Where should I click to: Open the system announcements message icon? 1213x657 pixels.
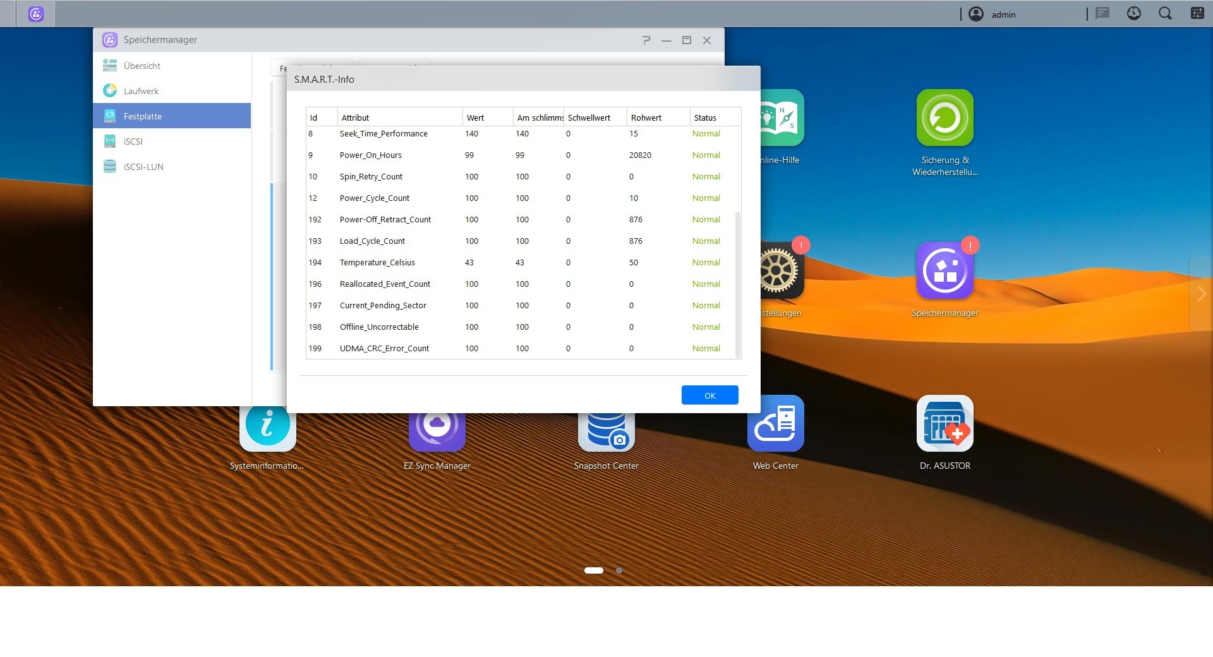tap(1102, 13)
